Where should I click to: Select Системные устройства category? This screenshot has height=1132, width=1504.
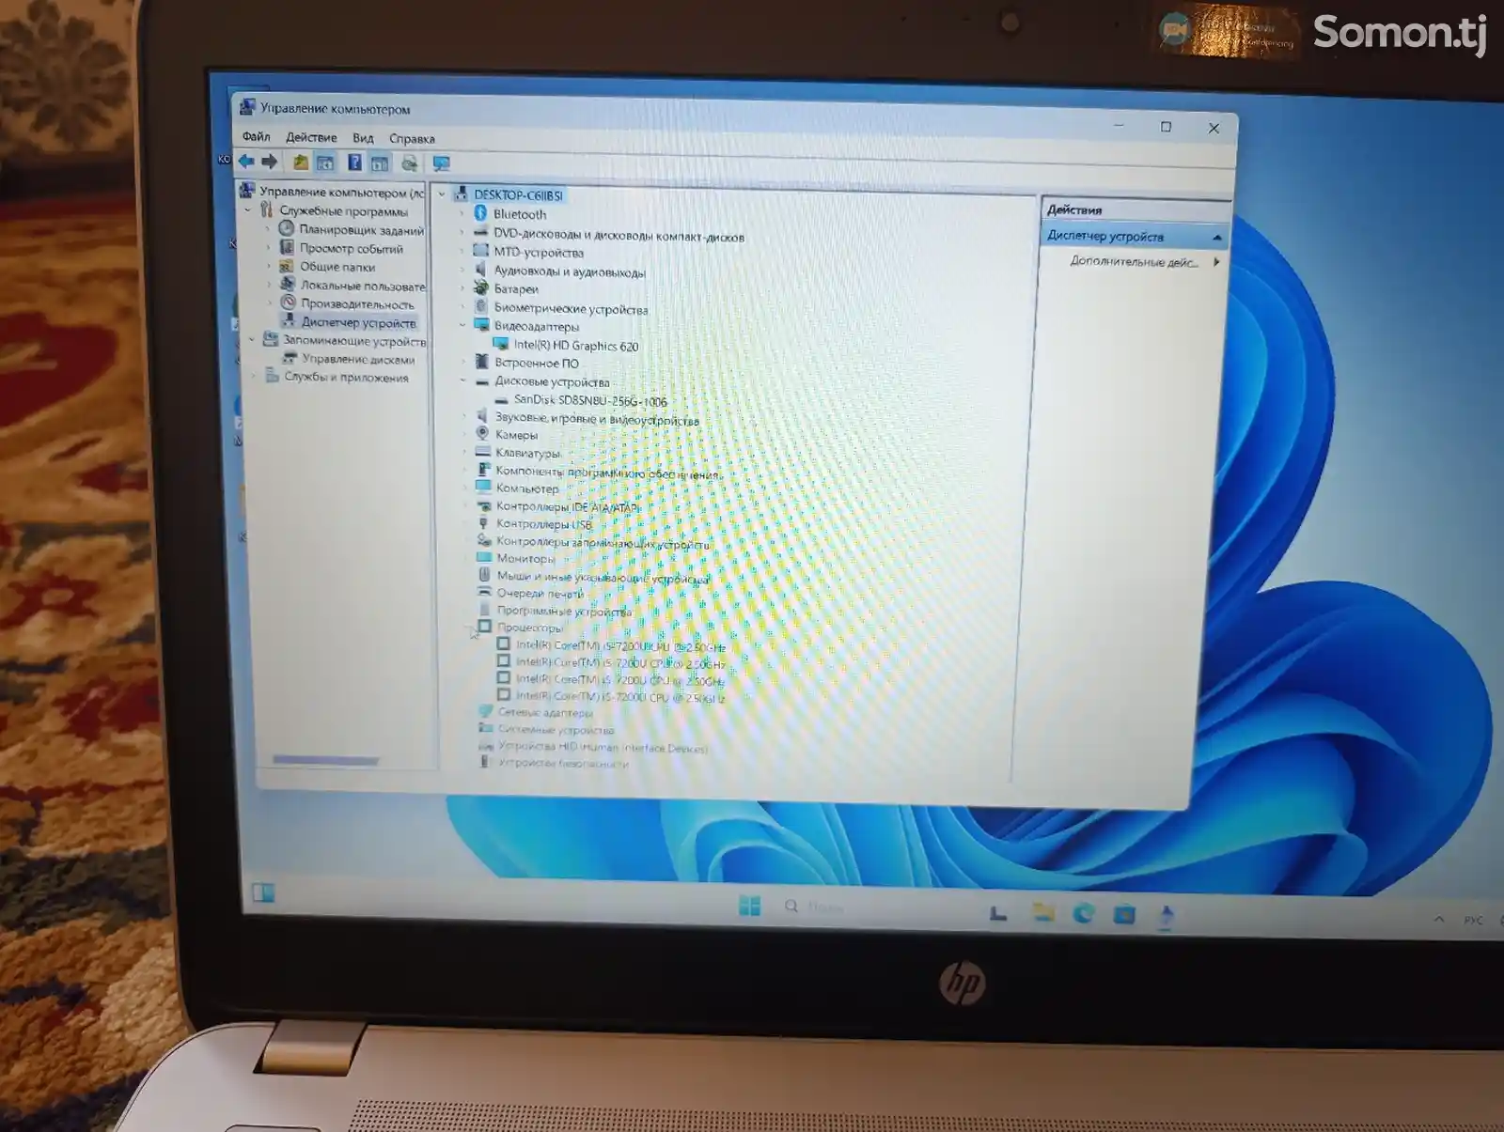point(556,730)
